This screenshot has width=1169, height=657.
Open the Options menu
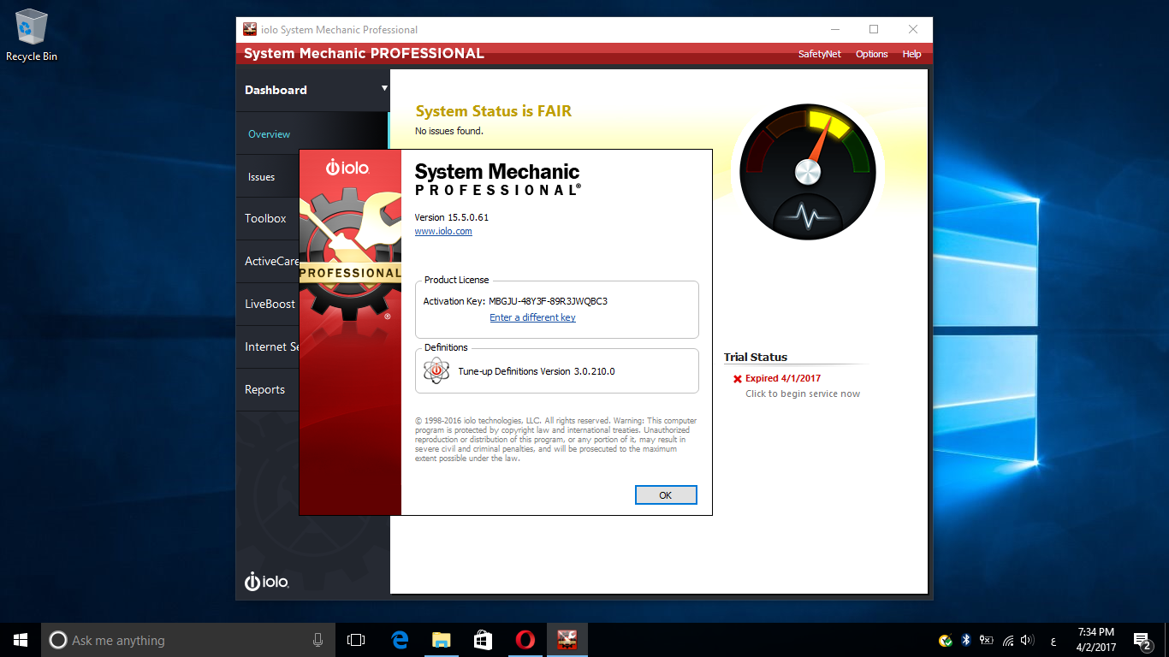tap(872, 54)
